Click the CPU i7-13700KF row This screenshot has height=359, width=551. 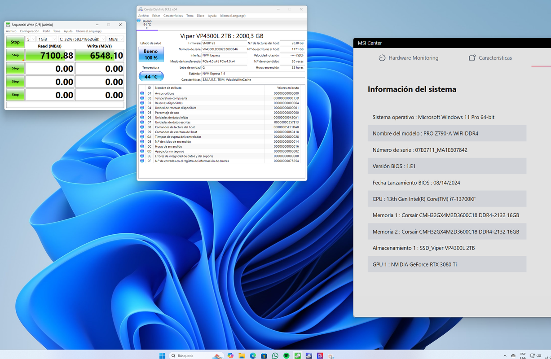[x=447, y=199]
